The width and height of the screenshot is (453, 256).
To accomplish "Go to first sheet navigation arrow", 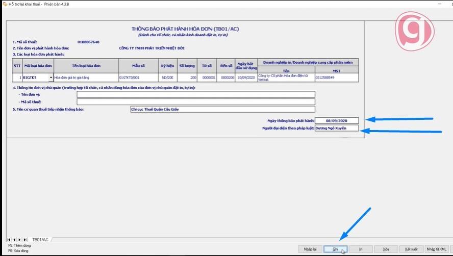I will 9,240.
